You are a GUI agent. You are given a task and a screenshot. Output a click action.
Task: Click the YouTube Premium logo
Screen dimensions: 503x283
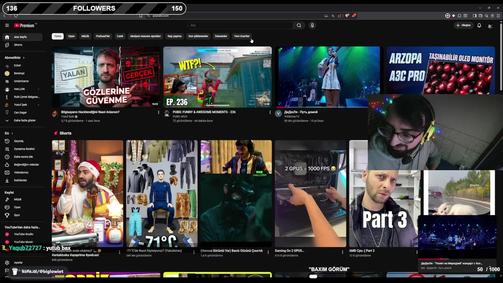tap(25, 25)
